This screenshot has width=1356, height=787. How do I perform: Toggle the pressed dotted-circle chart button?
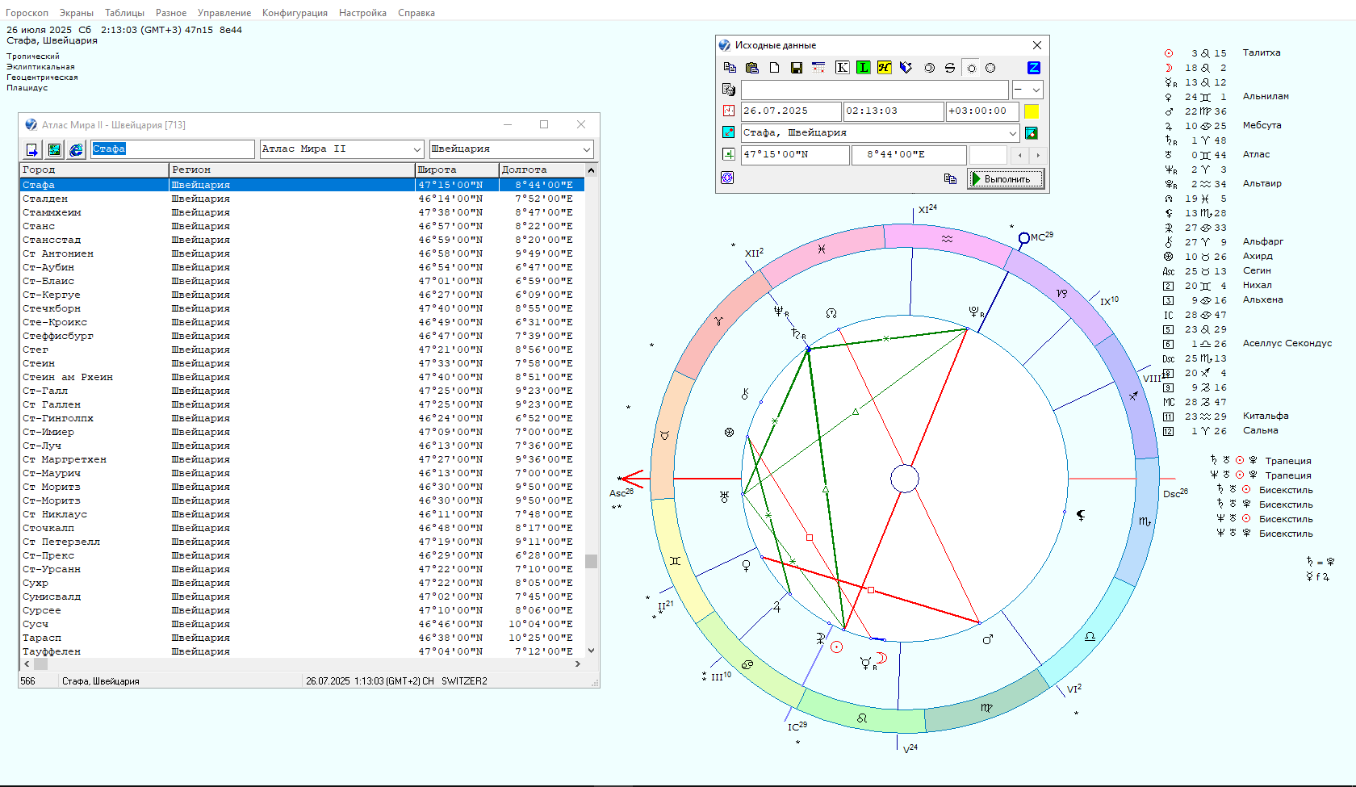(x=971, y=68)
